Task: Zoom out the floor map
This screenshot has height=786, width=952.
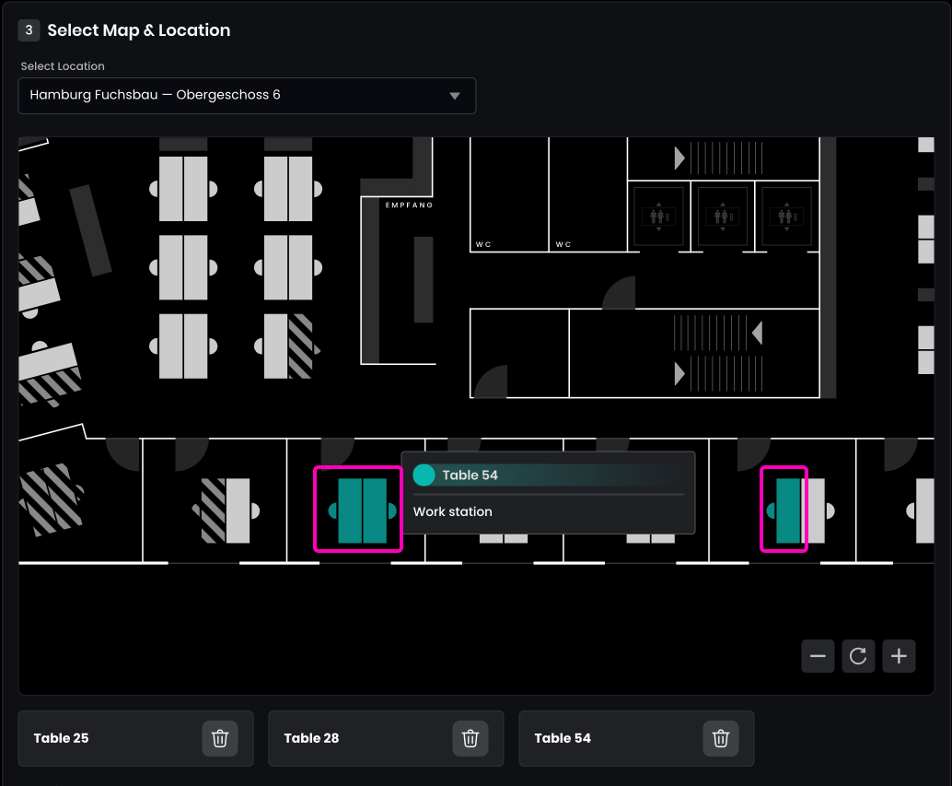Action: coord(818,656)
